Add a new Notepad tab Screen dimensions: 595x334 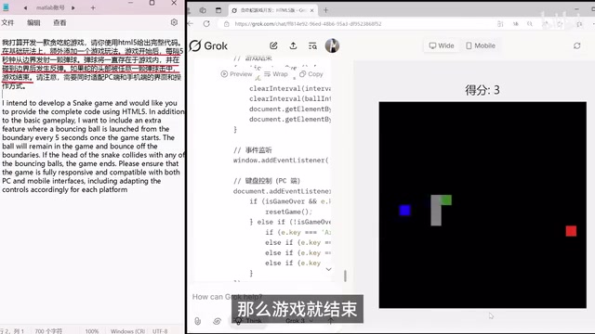pyautogui.click(x=93, y=7)
